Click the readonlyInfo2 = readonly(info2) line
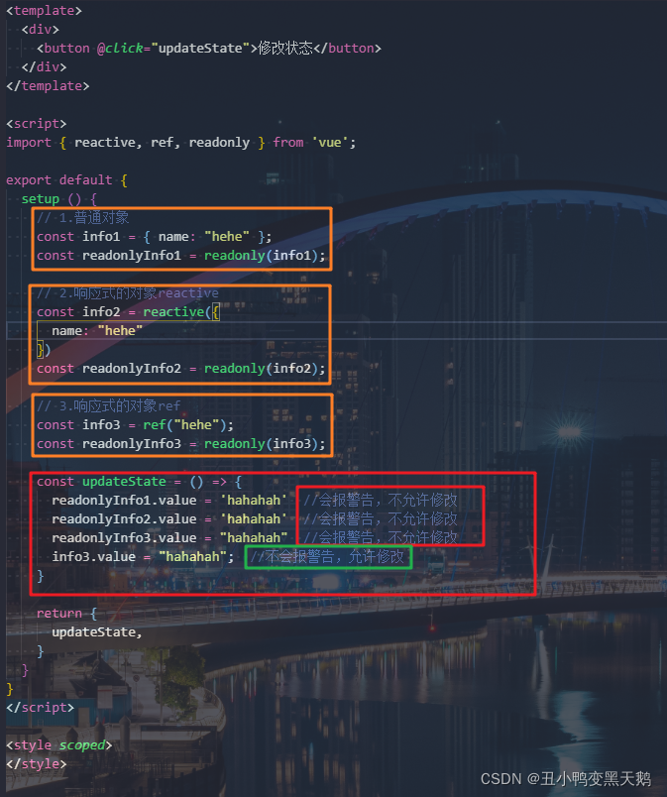 click(x=180, y=368)
